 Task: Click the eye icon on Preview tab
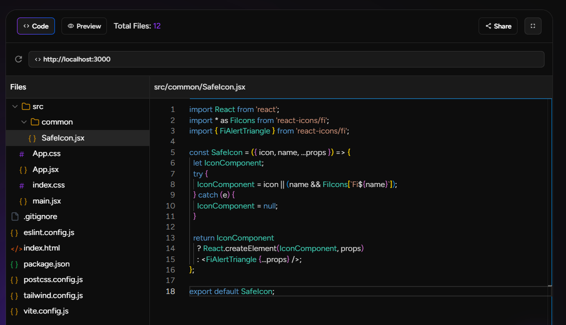click(71, 26)
